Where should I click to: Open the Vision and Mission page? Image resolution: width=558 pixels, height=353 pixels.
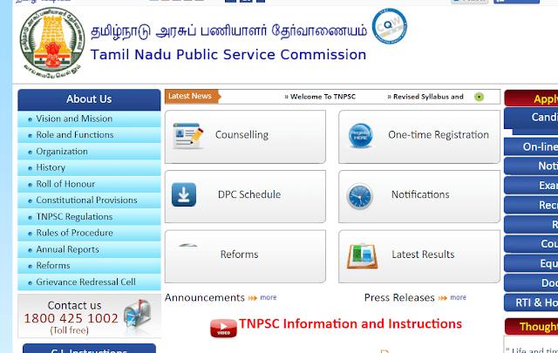(x=89, y=119)
